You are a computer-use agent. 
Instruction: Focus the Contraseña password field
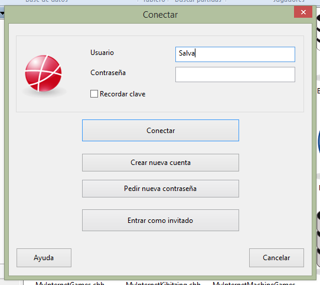(235, 75)
